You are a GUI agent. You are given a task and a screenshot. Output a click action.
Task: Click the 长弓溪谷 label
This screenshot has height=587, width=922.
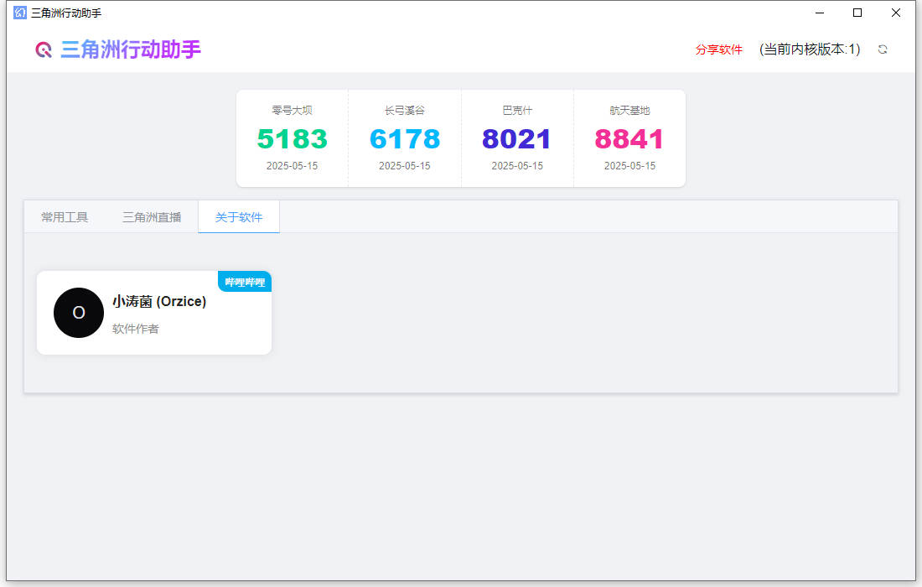click(x=405, y=110)
